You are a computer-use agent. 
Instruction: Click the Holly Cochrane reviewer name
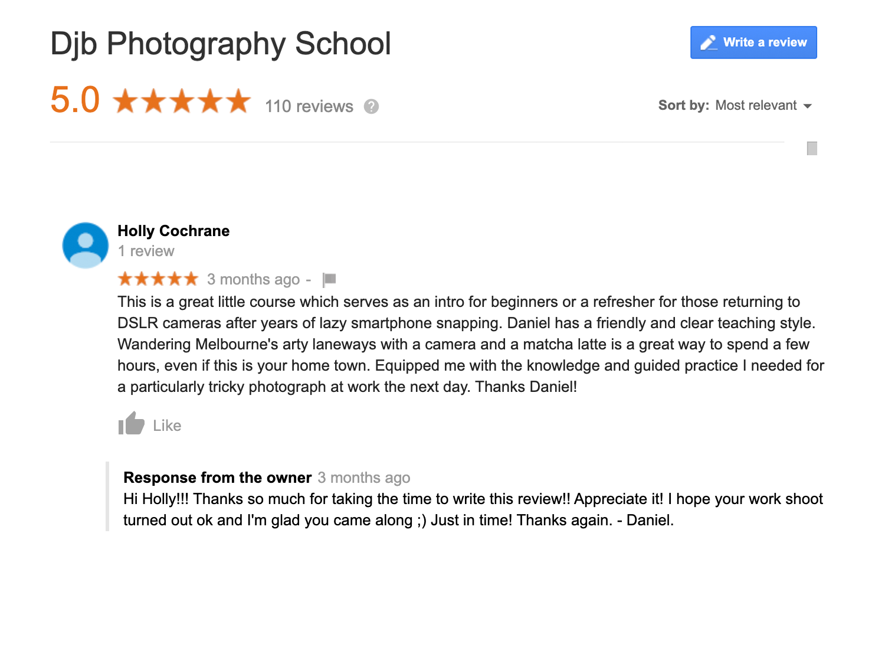(173, 231)
